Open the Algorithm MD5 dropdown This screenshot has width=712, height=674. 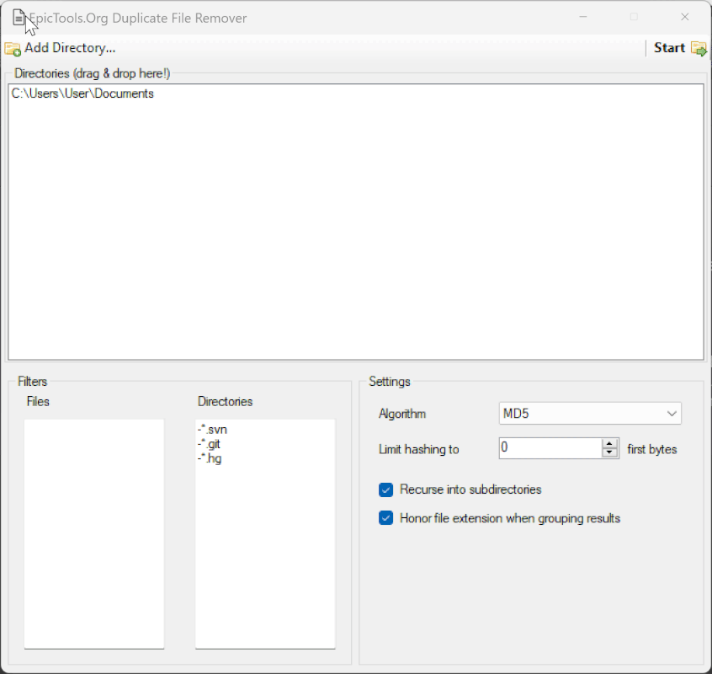click(x=590, y=414)
